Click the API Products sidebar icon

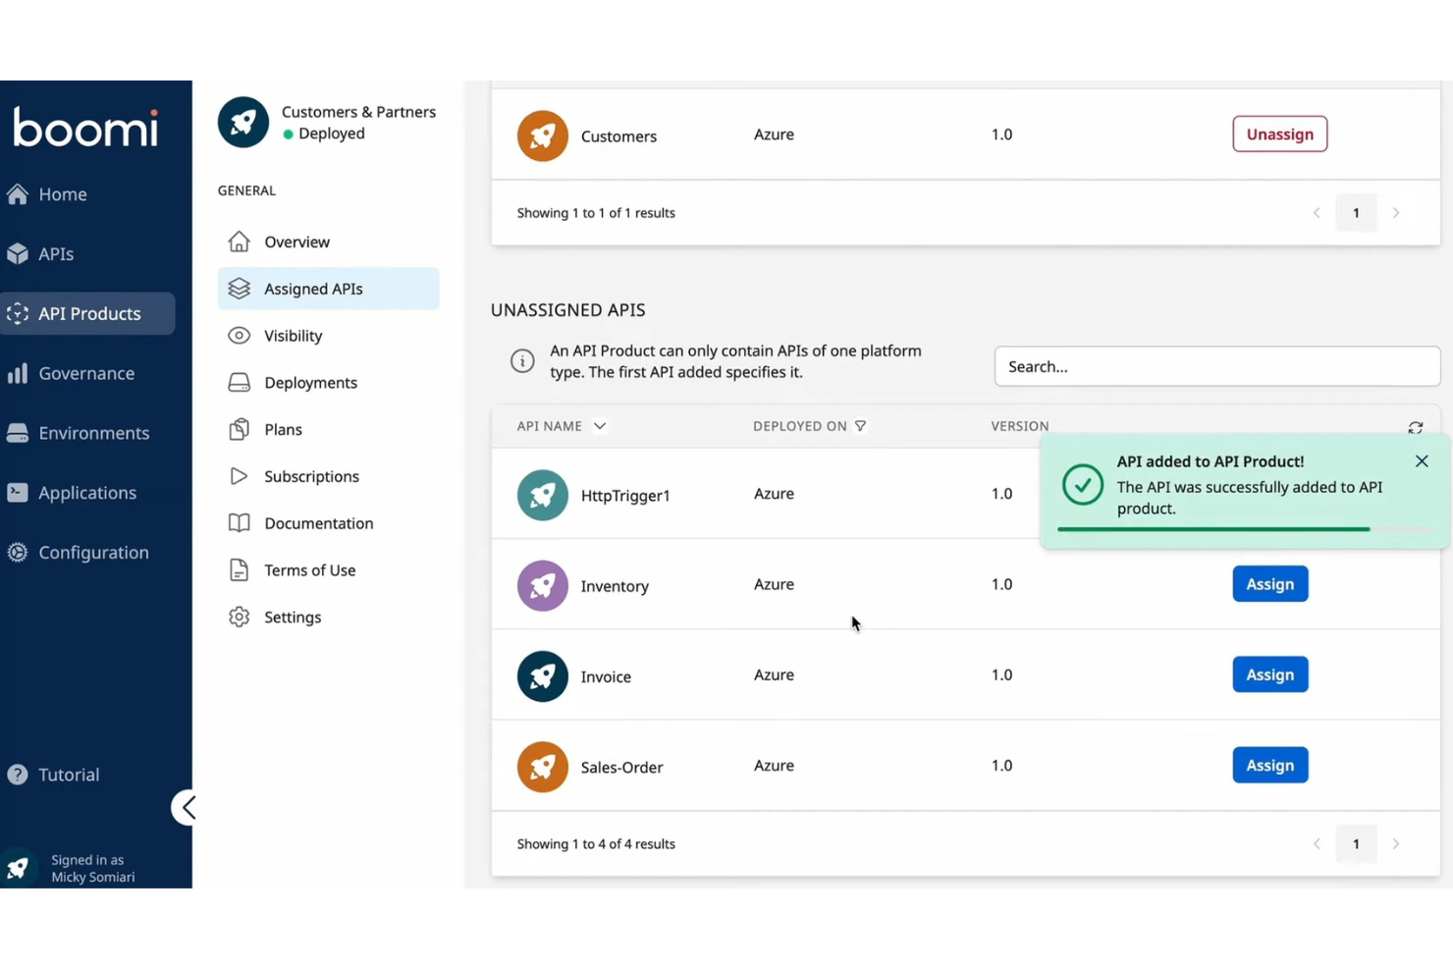click(x=17, y=313)
